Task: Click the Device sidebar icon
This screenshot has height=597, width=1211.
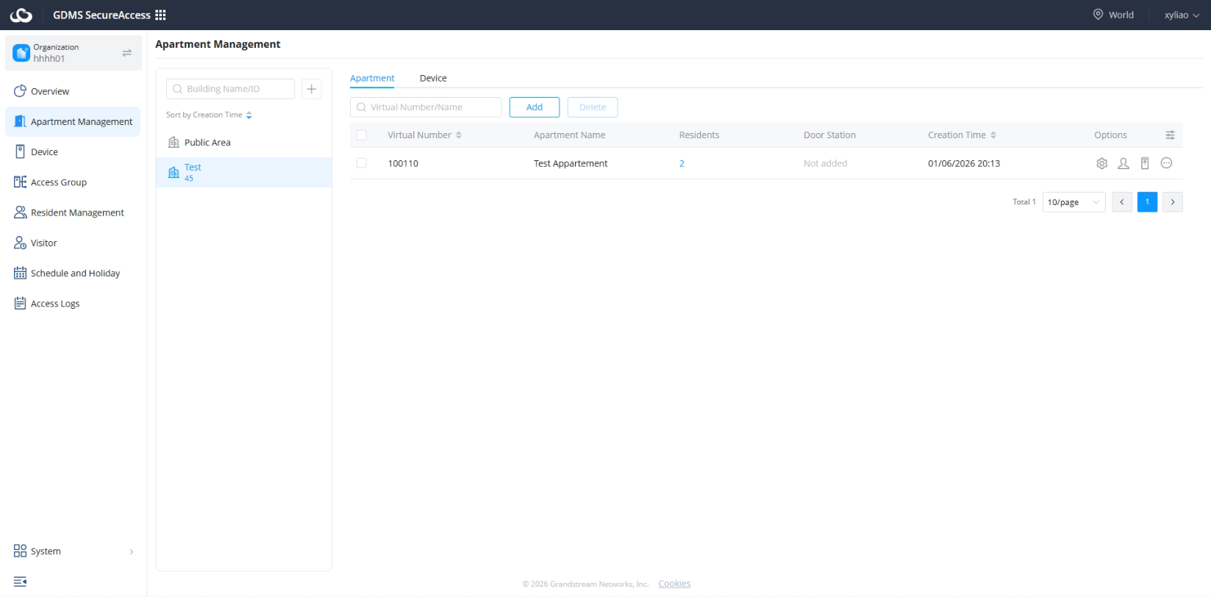Action: 20,151
